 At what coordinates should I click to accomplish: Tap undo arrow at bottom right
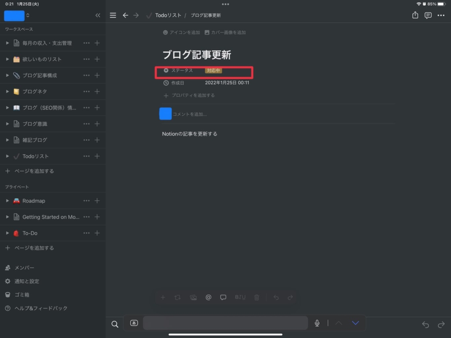click(425, 325)
